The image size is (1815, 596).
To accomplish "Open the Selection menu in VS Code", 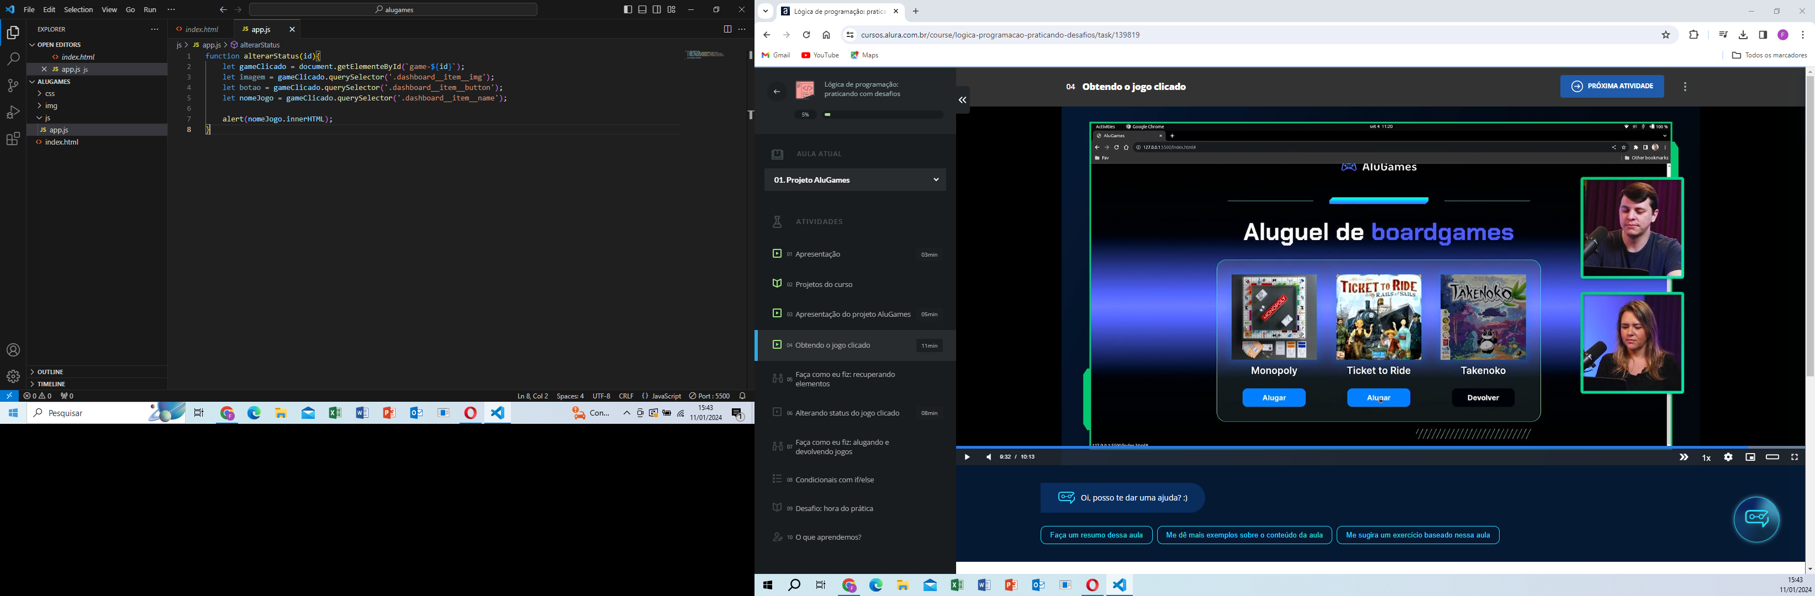I will click(78, 10).
